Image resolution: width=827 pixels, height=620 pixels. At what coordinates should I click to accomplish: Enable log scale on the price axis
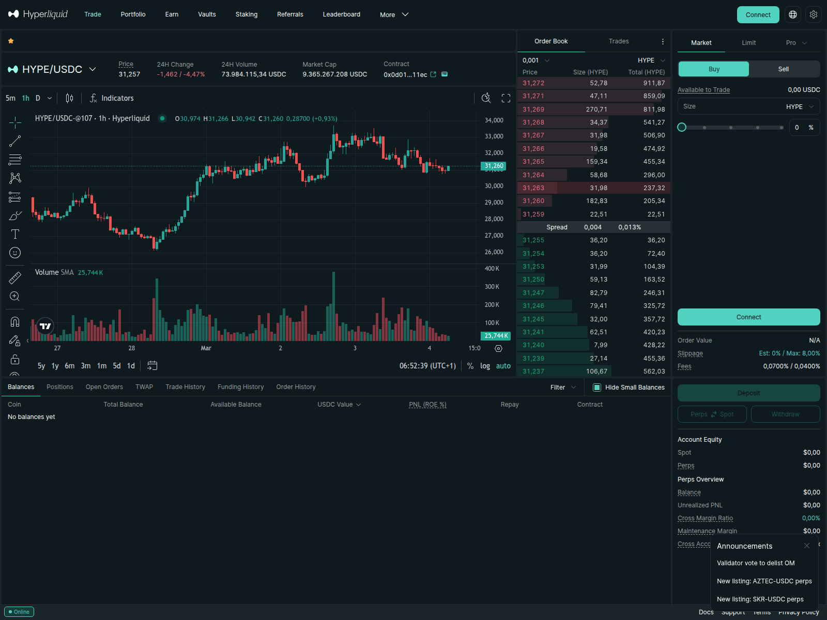coord(485,365)
